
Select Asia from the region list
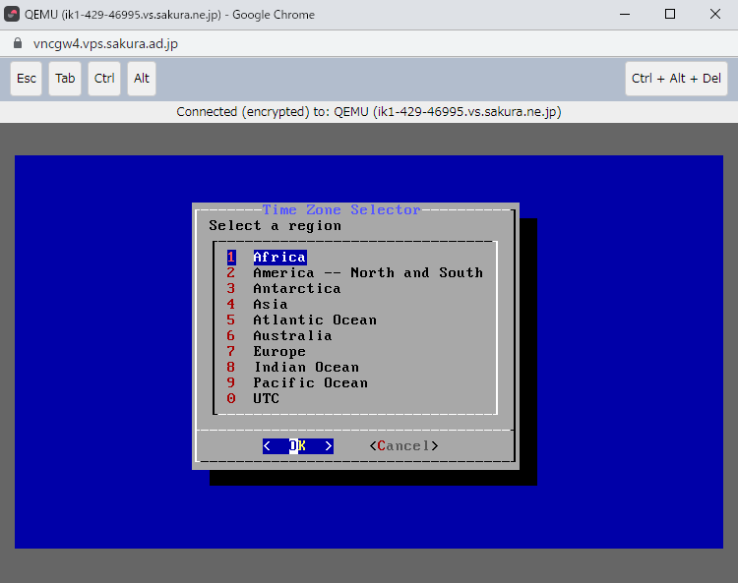click(271, 305)
